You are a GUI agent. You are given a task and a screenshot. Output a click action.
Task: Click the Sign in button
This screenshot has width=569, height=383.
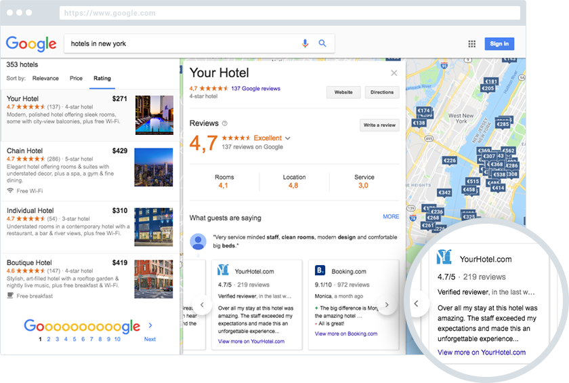pos(499,44)
